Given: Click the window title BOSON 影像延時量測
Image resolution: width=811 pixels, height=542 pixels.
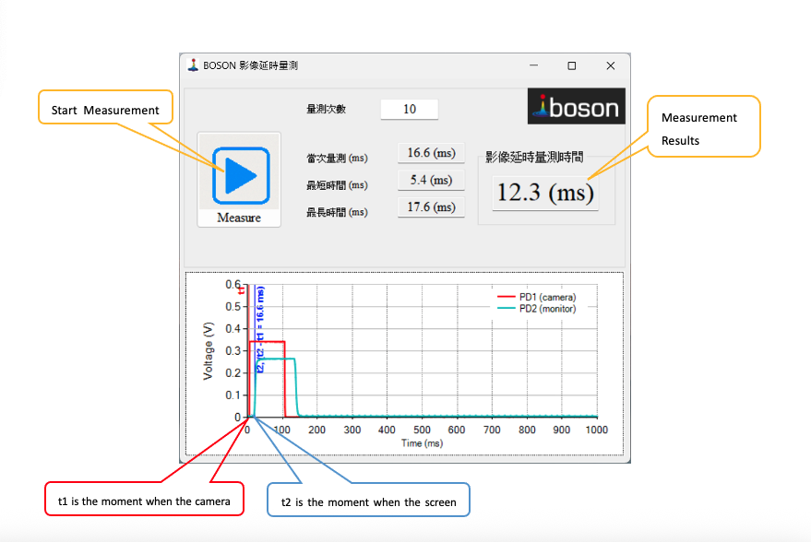Looking at the screenshot, I should point(250,65).
